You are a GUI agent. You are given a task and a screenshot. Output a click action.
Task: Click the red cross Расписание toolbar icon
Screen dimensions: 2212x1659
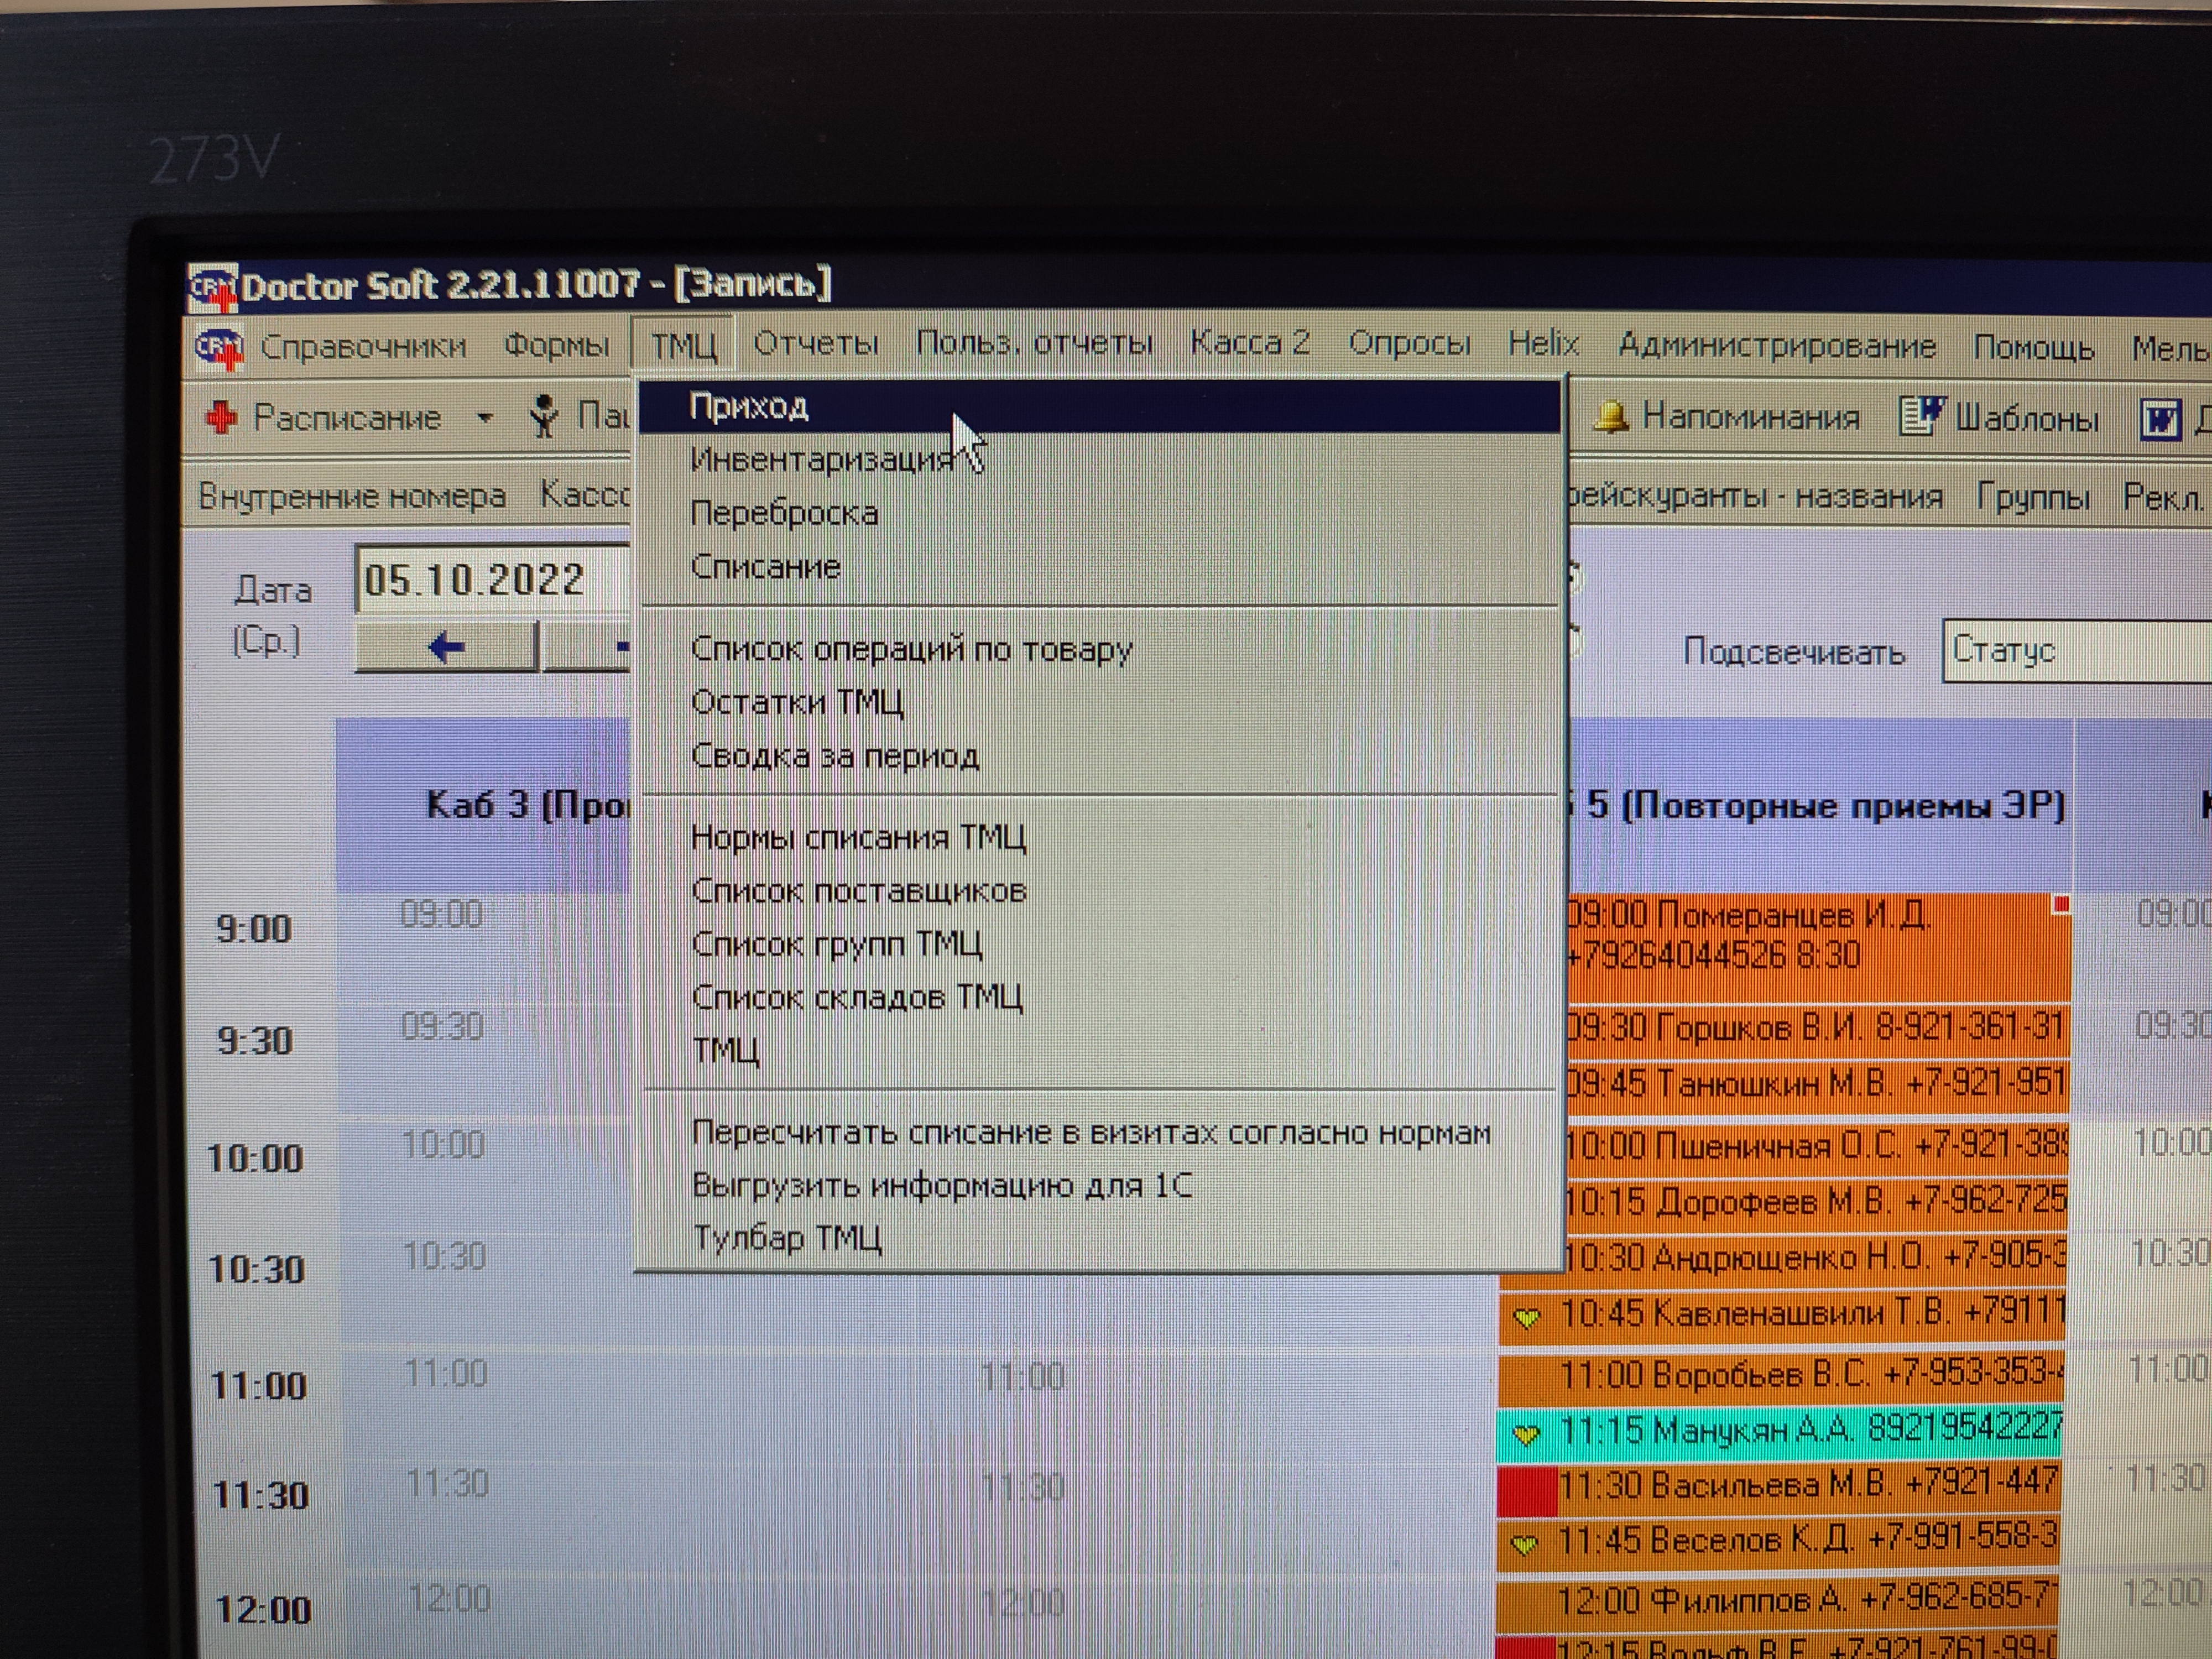point(222,417)
